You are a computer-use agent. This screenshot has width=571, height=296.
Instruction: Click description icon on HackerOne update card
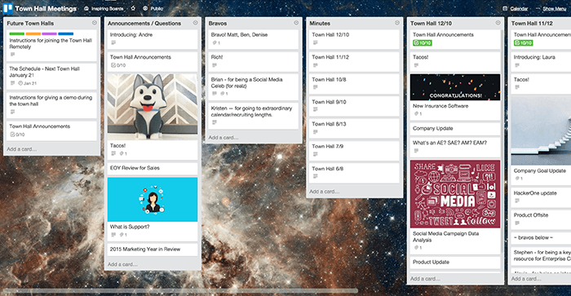(x=517, y=201)
